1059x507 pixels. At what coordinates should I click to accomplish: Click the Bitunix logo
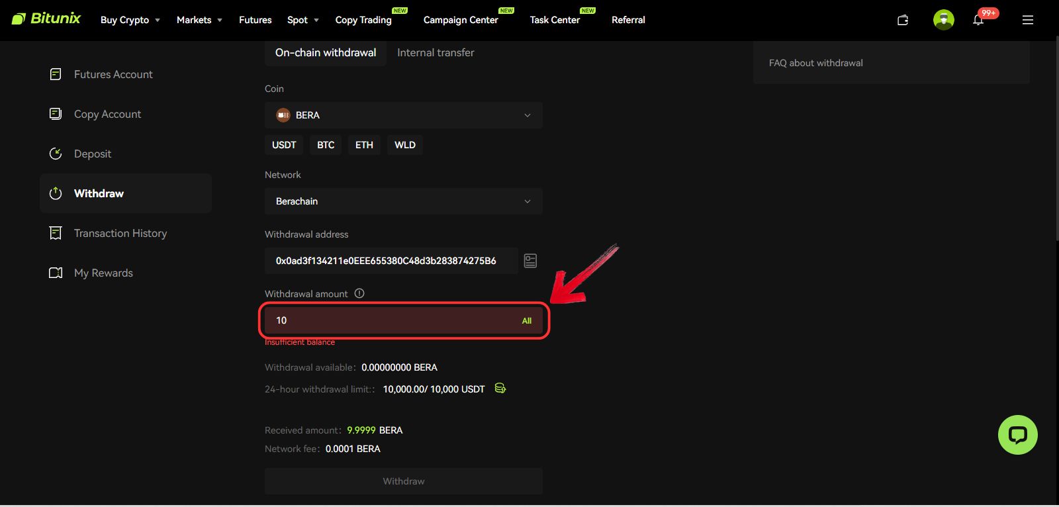[x=46, y=19]
